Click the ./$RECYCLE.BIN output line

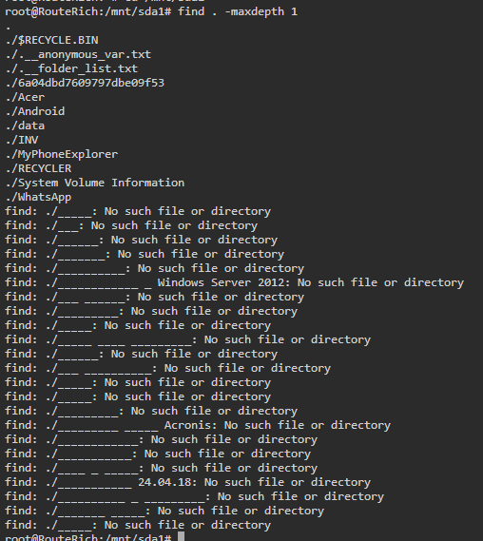[x=51, y=40]
